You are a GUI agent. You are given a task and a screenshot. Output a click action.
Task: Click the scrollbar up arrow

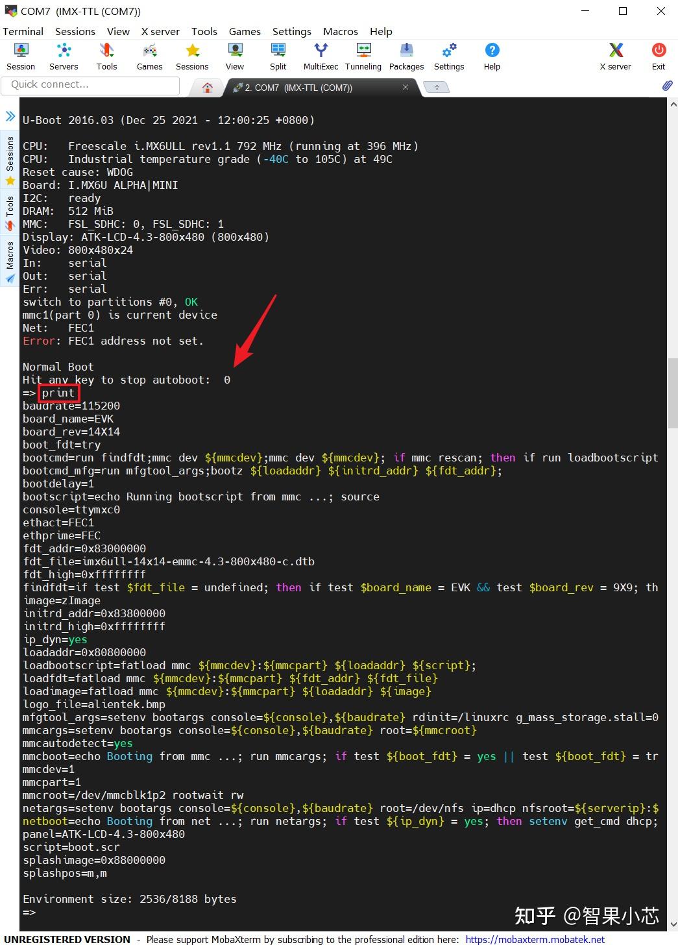[672, 103]
